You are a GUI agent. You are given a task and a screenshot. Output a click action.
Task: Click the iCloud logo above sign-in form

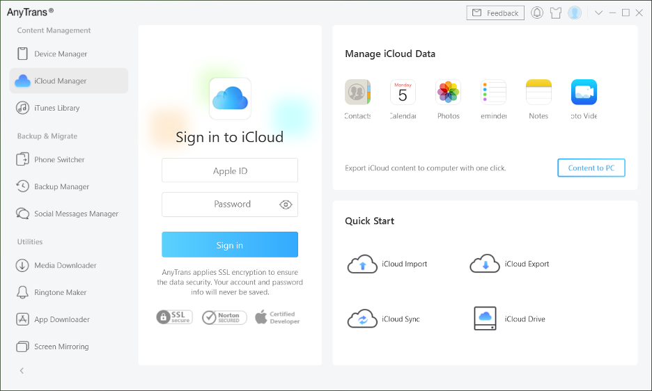click(x=230, y=99)
